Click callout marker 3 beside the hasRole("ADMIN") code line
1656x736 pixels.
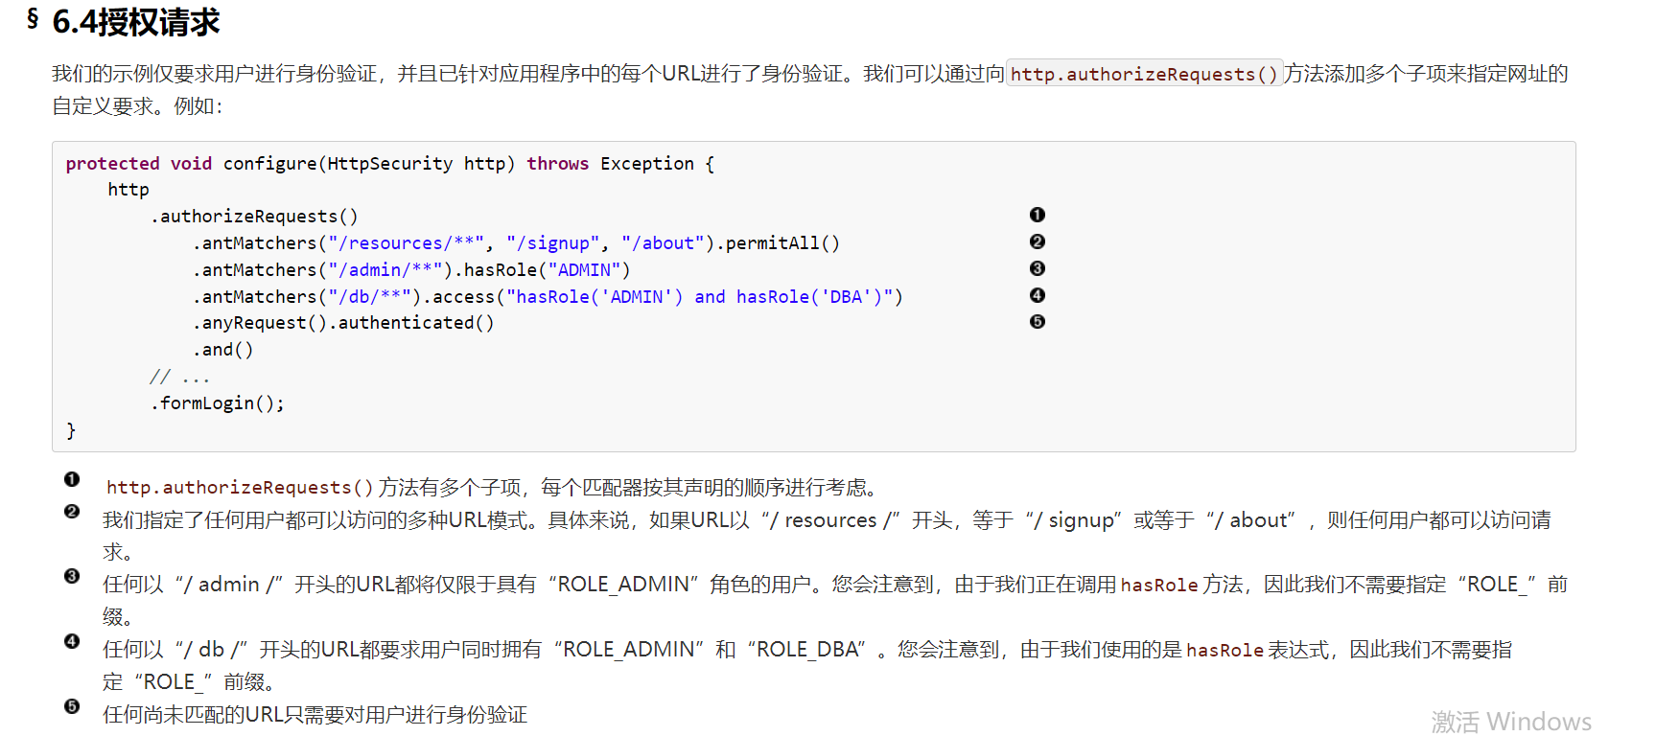[1037, 268]
